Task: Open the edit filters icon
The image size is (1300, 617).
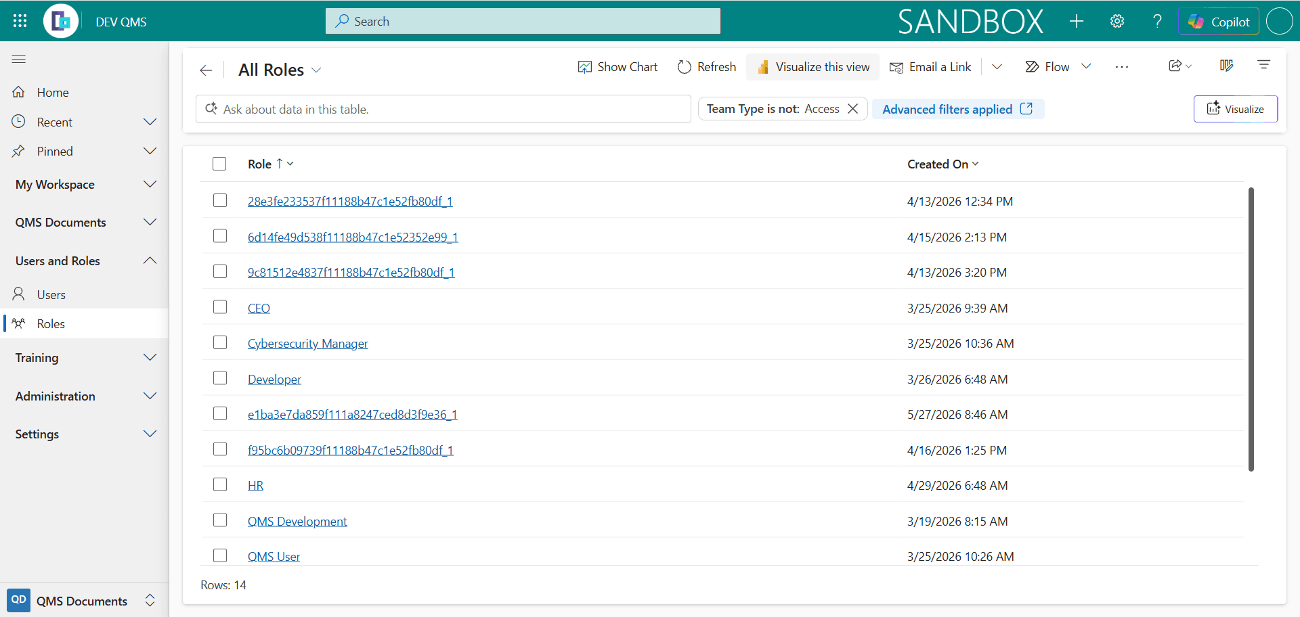Action: [x=1263, y=65]
